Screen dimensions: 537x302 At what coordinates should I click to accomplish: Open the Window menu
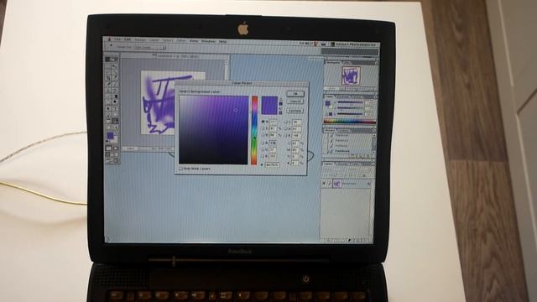point(209,41)
